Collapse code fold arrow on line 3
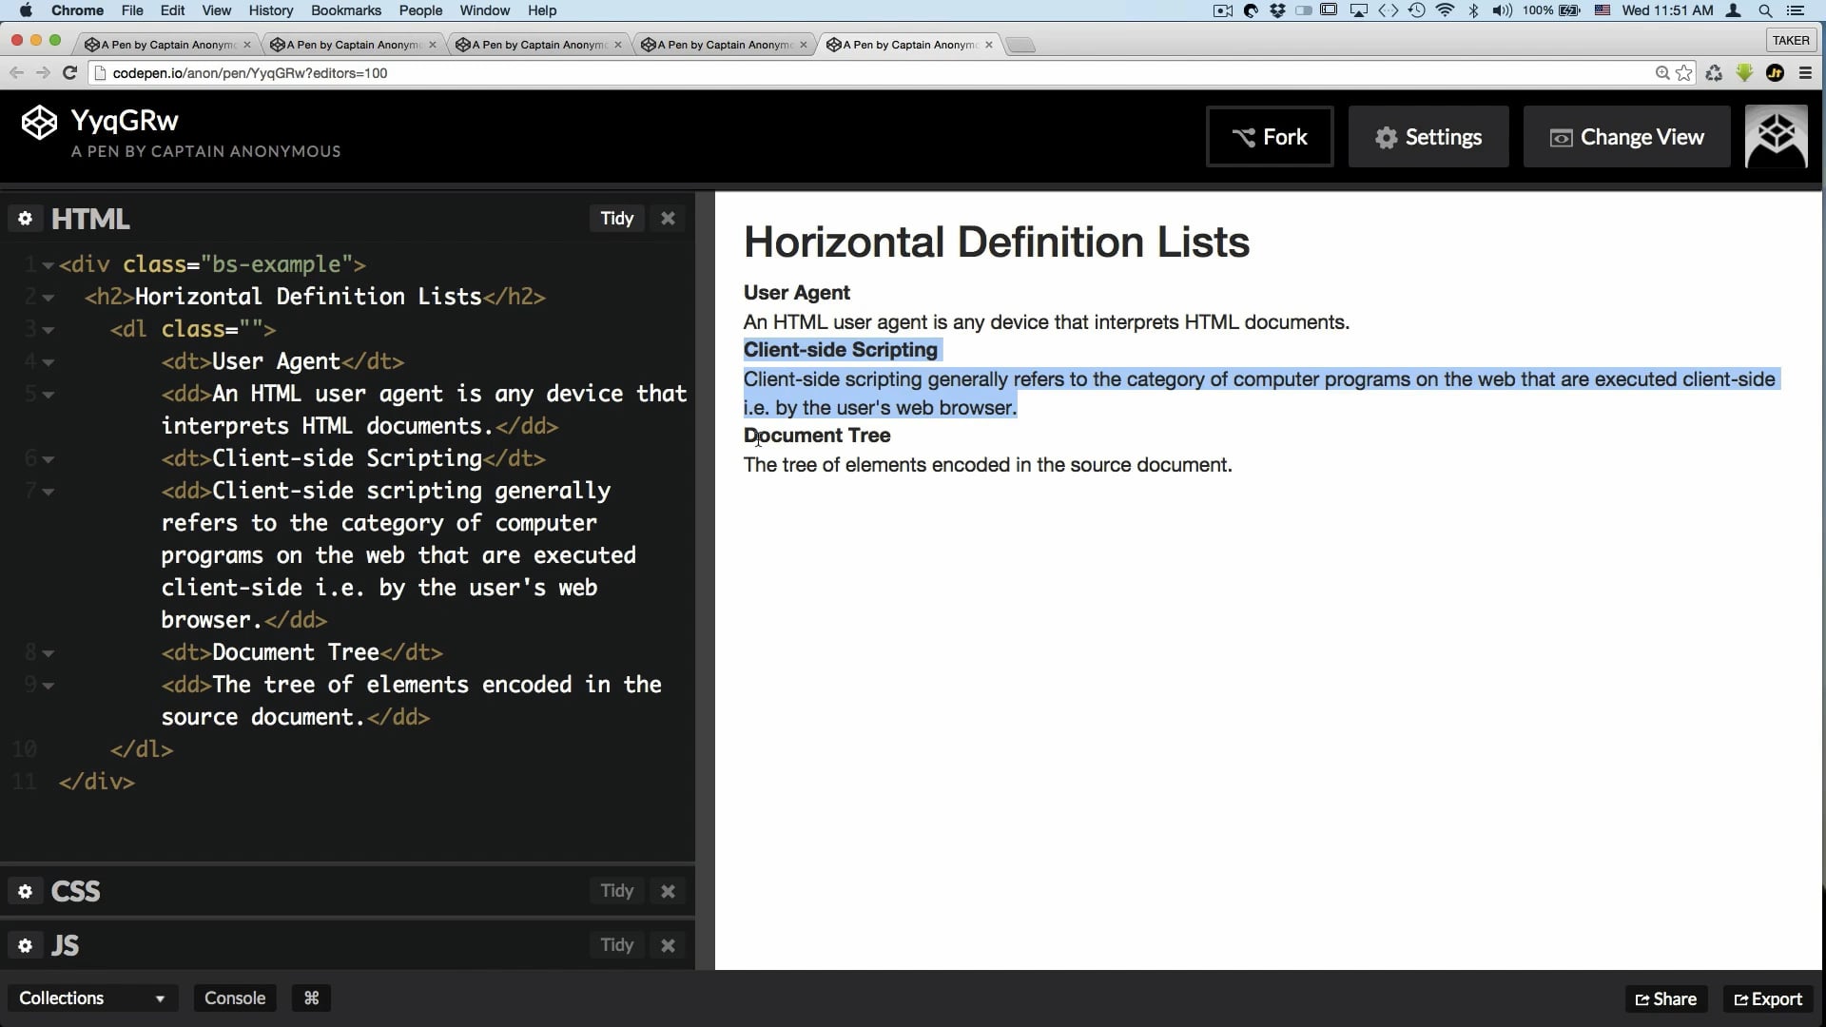 [49, 330]
